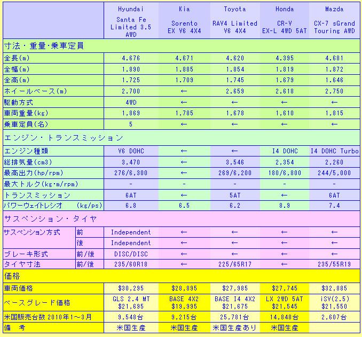Image resolution: width=362 pixels, height=337 pixels.
Task: Click the power-weight ratio value 8.9
Action: pos(285,206)
